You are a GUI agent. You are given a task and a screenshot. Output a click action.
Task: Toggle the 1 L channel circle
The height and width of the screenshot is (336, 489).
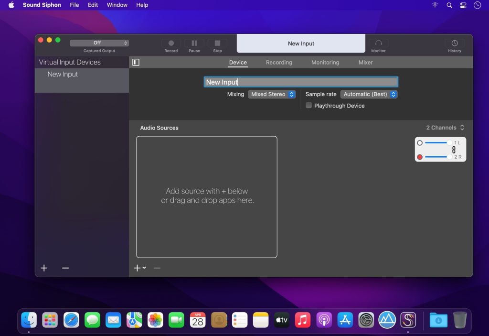pos(420,143)
